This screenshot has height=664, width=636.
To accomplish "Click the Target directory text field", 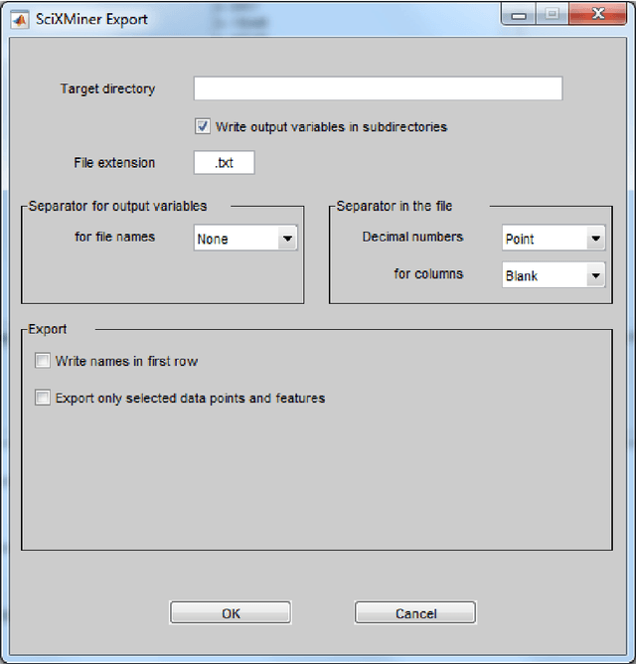I will coord(378,88).
